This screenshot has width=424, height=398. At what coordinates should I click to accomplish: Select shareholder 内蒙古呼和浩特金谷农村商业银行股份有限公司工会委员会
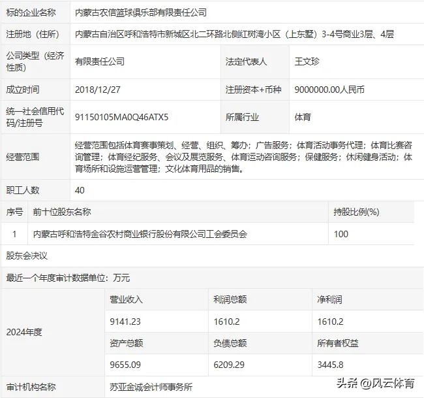[140, 234]
